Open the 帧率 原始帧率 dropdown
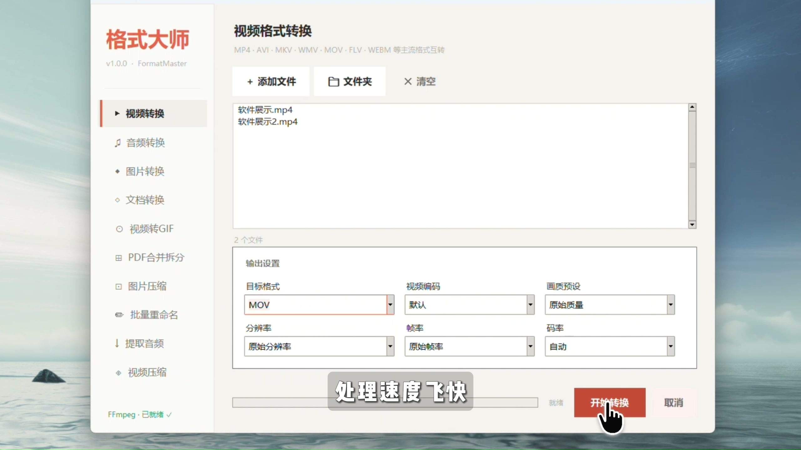Screen dimensions: 801x450 coord(469,346)
